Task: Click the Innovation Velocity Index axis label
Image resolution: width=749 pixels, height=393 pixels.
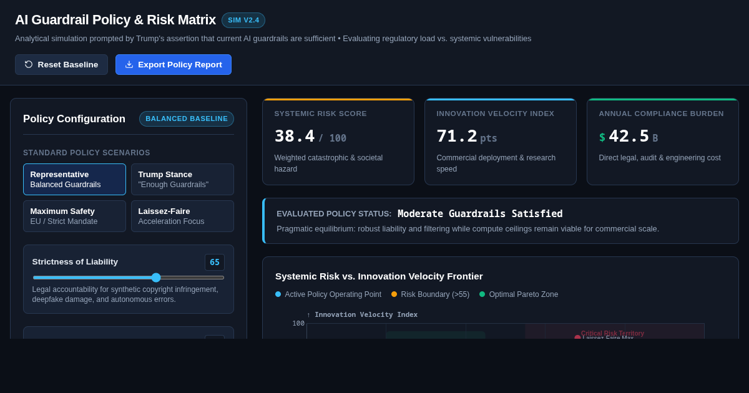Action: click(x=362, y=314)
